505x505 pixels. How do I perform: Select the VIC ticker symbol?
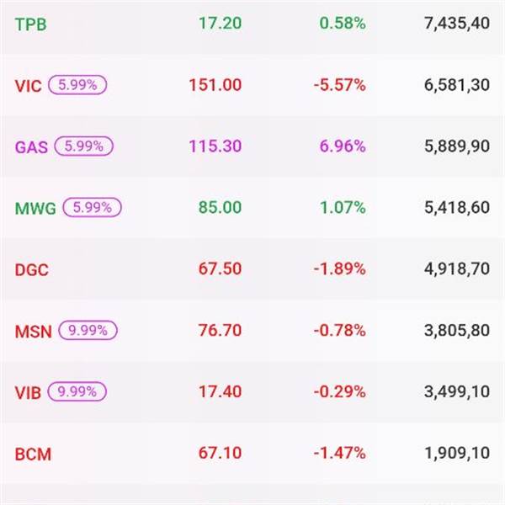click(x=29, y=85)
